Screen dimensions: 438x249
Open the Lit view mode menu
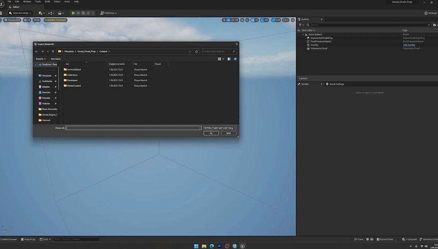27,20
